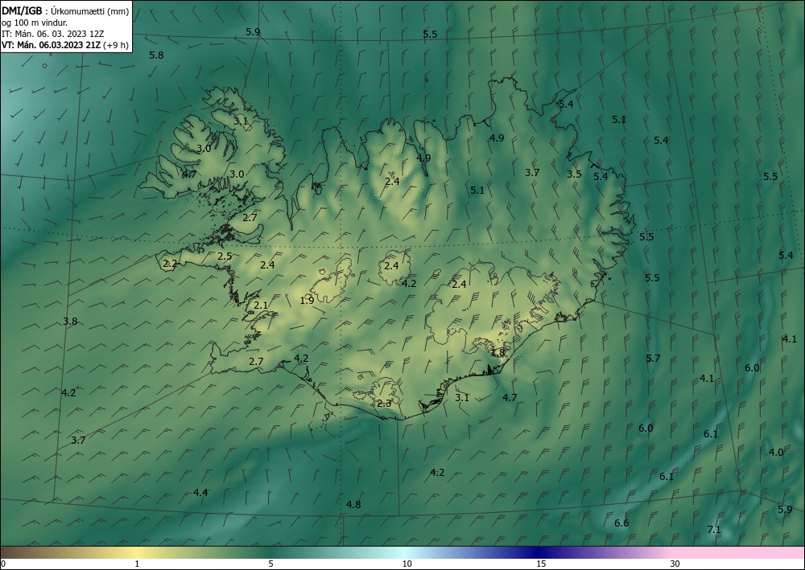Click the '1.8' value near the glacier
This screenshot has width=805, height=570.
[x=497, y=353]
